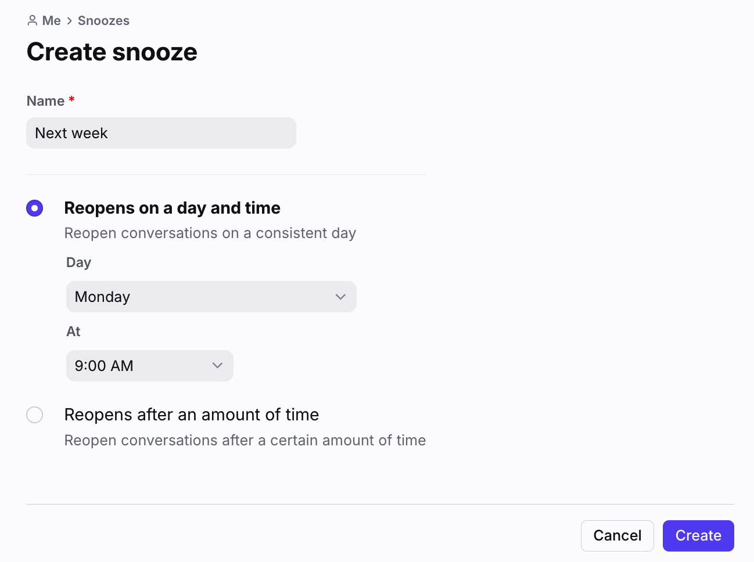The image size is (754, 562).
Task: Click the At field label
Action: click(x=73, y=332)
